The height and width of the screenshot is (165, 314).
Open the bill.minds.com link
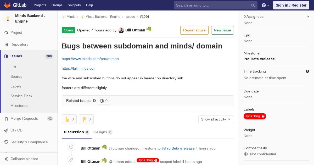click(79, 68)
